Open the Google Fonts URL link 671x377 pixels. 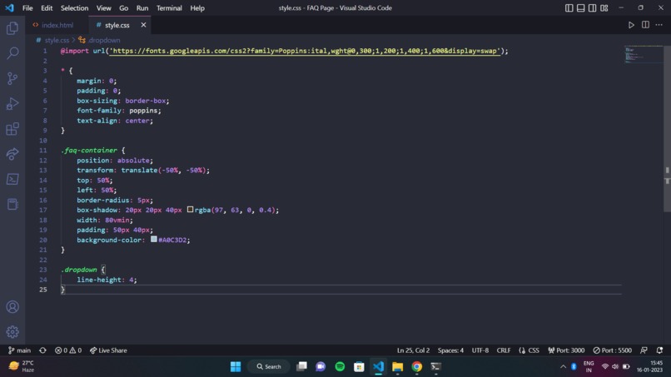pyautogui.click(x=305, y=51)
